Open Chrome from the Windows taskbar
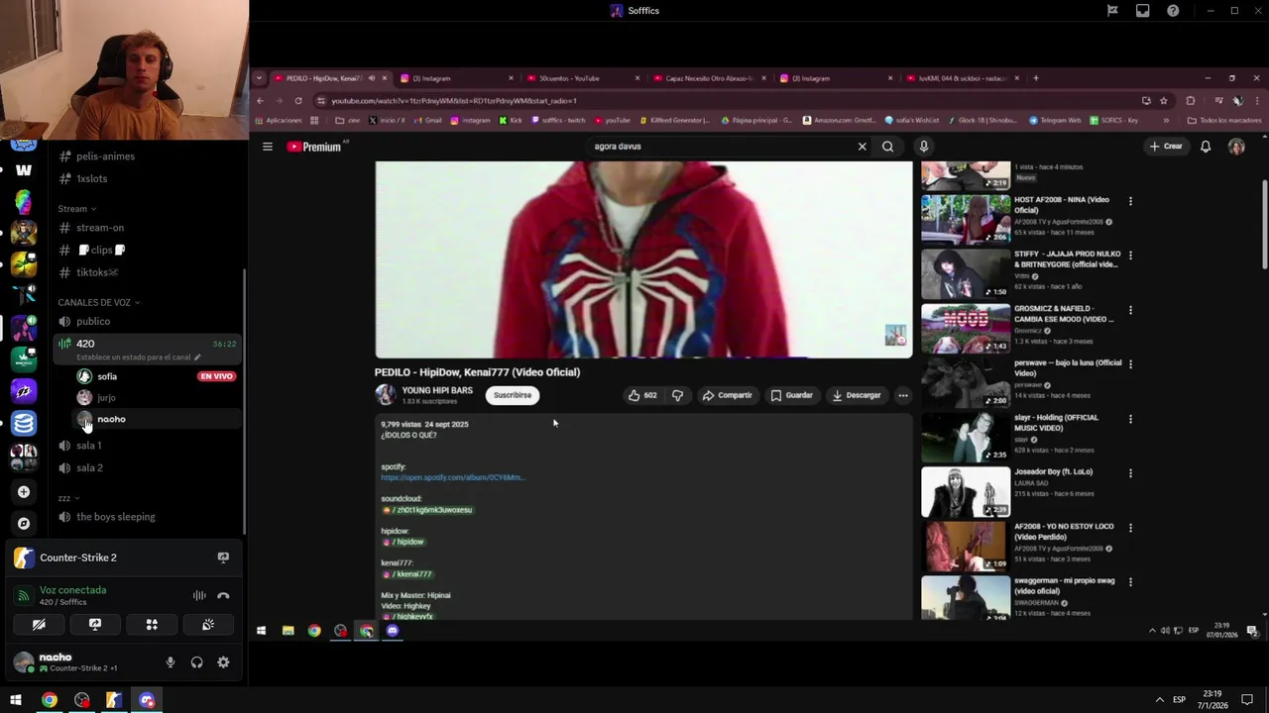 tap(49, 700)
